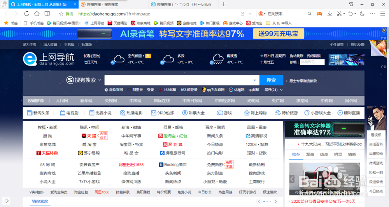Open 从 IE 中导入 bookmark folder
The width and height of the screenshot is (389, 207).
coord(279,23)
